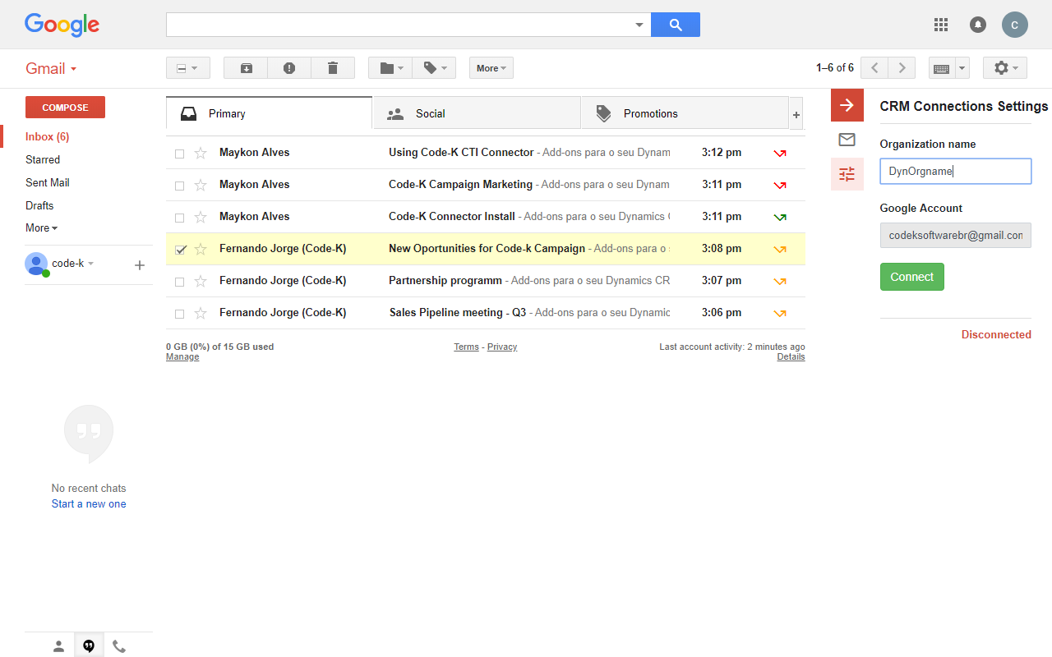
Task: Open the Manage storage link
Action: 182,356
